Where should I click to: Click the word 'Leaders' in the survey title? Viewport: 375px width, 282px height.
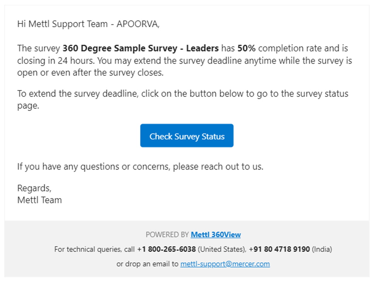(202, 48)
